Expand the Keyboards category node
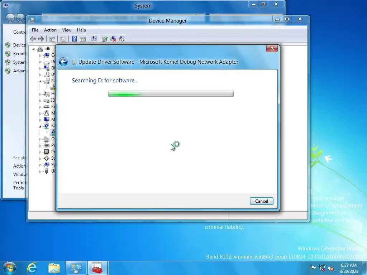 coord(40,107)
